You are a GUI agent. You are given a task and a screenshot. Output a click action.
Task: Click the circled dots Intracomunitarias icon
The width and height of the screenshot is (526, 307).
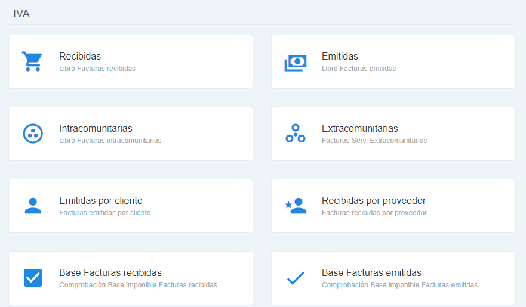[32, 134]
